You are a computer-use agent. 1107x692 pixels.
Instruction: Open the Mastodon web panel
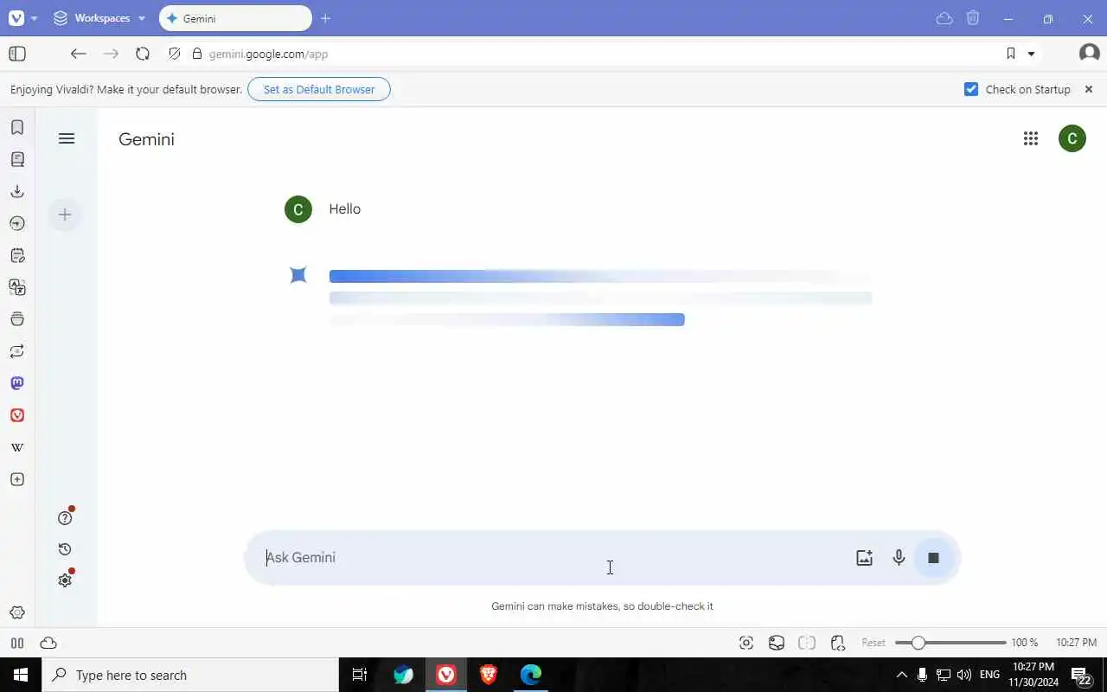pos(17,383)
